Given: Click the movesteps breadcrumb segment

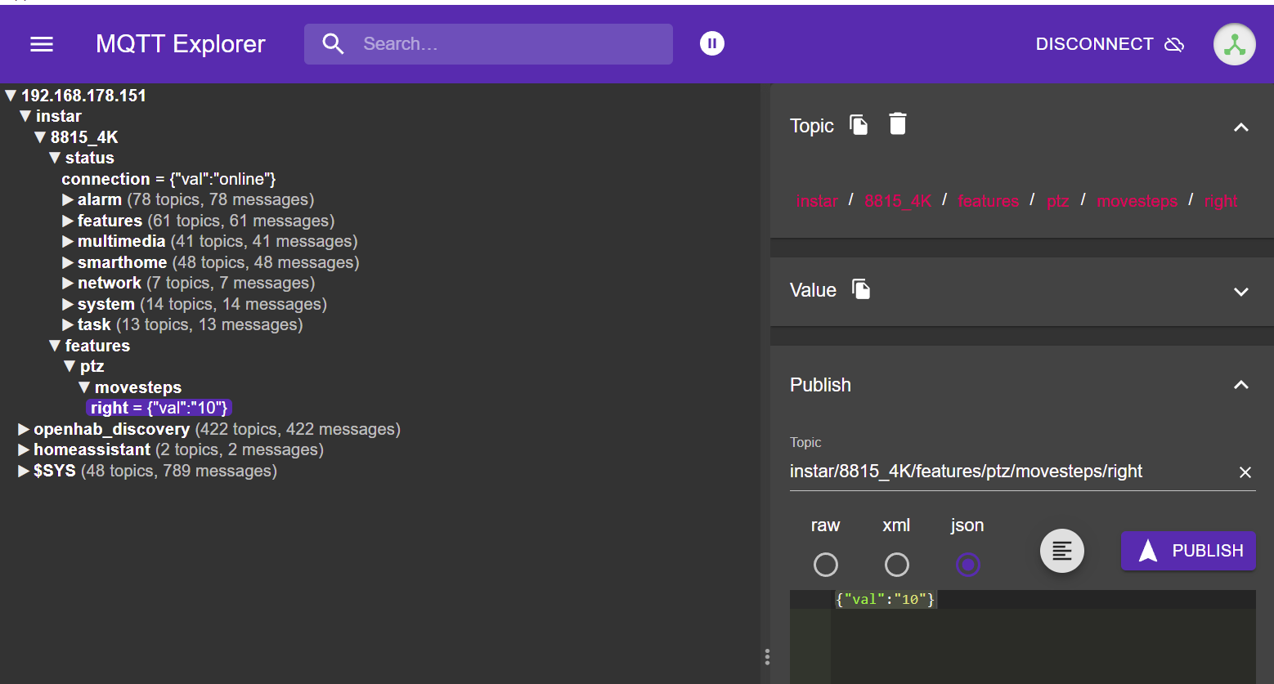Looking at the screenshot, I should 1137,201.
